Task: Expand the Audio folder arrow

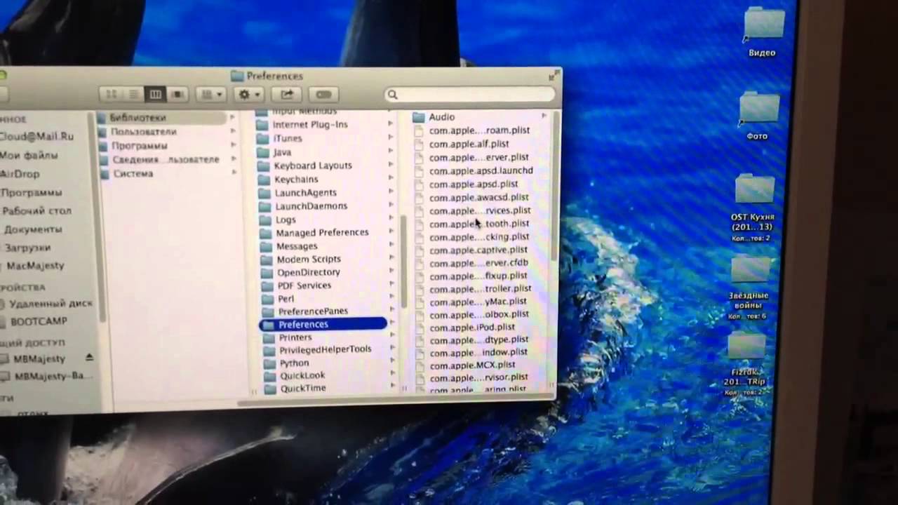Action: 544,116
